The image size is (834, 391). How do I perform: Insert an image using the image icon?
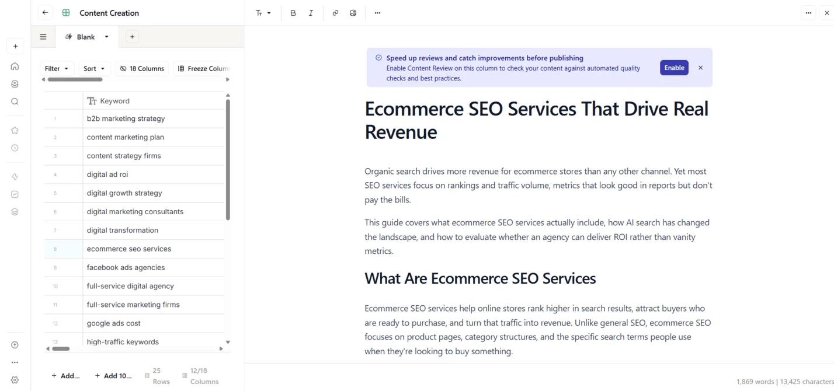[353, 13]
